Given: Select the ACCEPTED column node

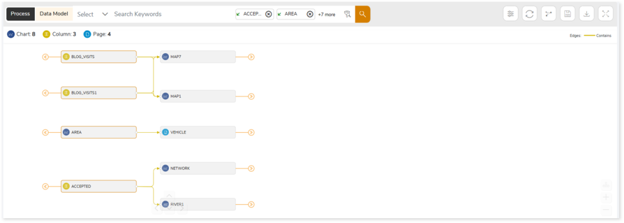Looking at the screenshot, I should point(99,186).
